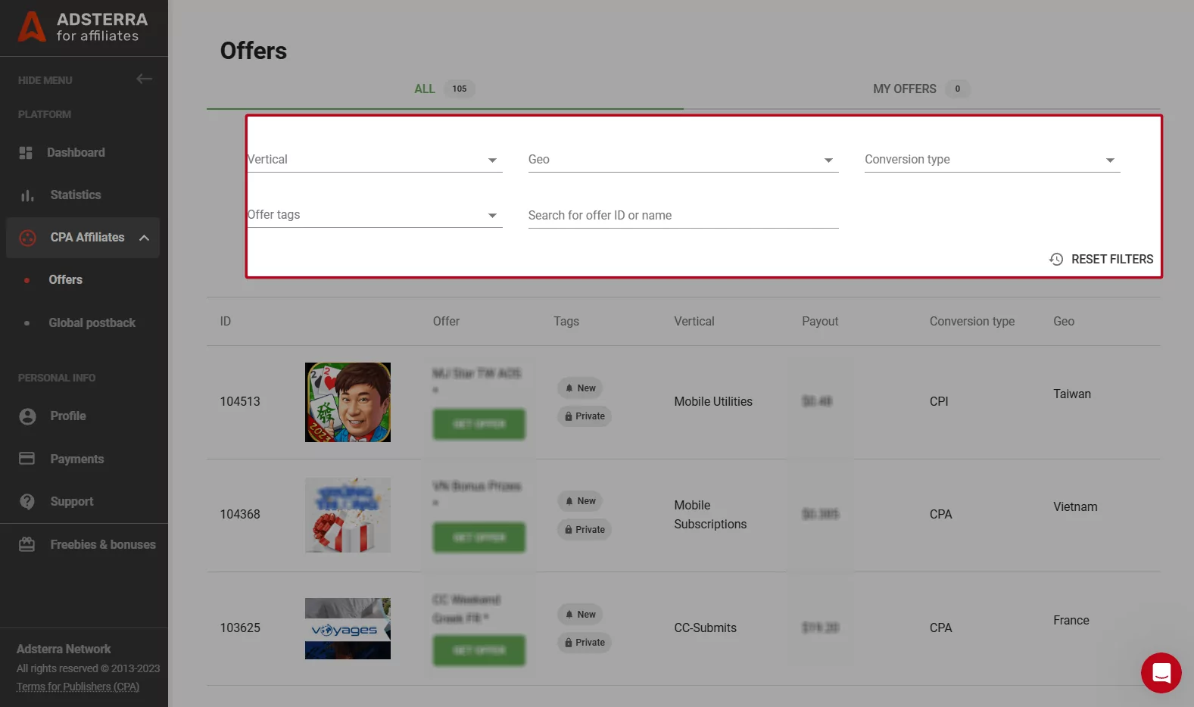Focus the offer ID or name search field
Viewport: 1194px width, 707px height.
[683, 216]
